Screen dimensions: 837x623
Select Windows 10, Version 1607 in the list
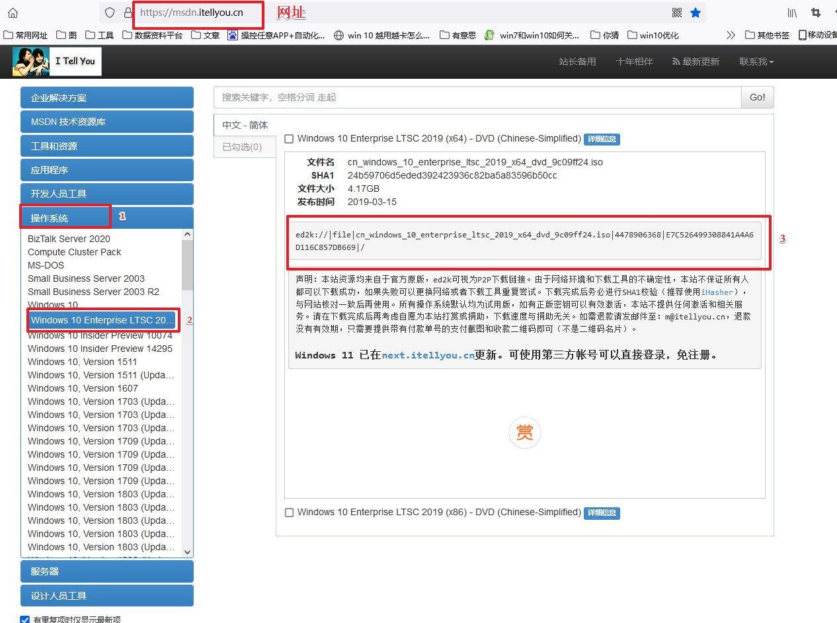point(83,388)
